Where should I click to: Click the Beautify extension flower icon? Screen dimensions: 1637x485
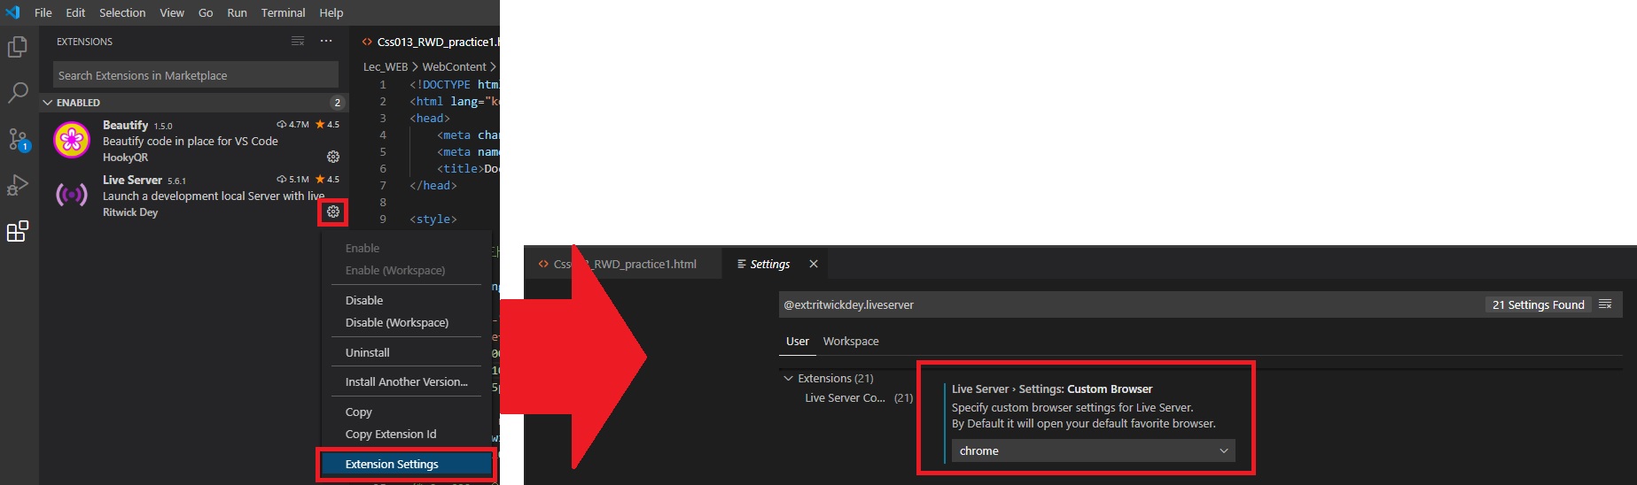click(x=72, y=140)
